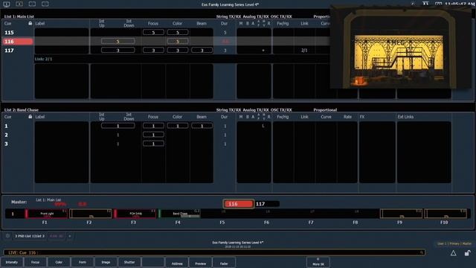The height and width of the screenshot is (268, 476).
Task: Click the fader page number 1
Action: coord(13,214)
